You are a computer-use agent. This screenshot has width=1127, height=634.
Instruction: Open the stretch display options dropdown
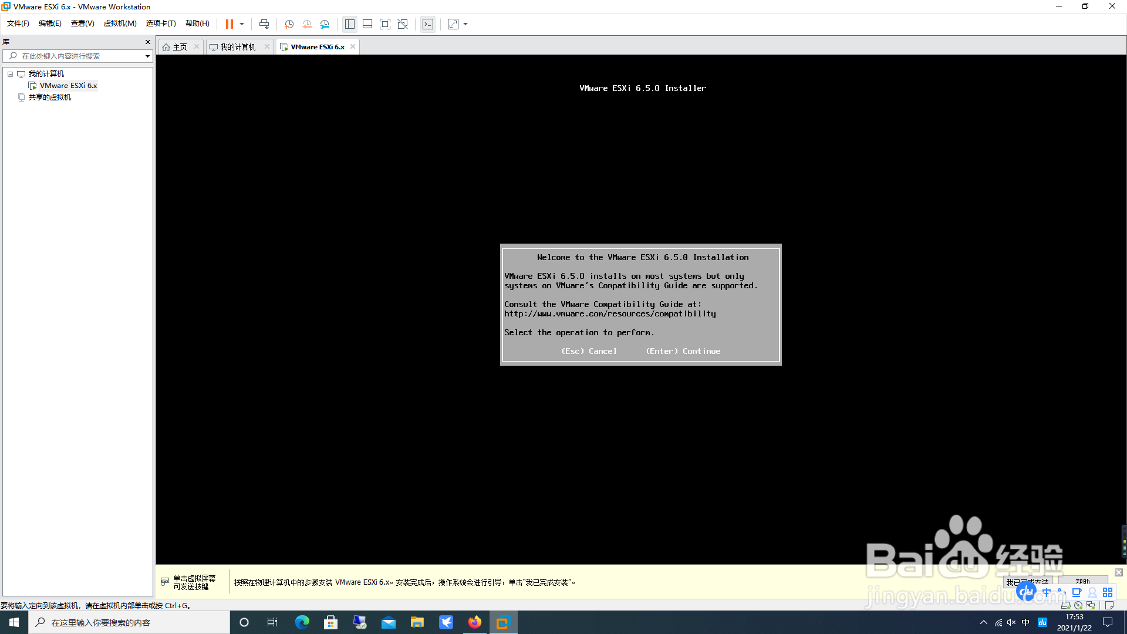coord(465,24)
